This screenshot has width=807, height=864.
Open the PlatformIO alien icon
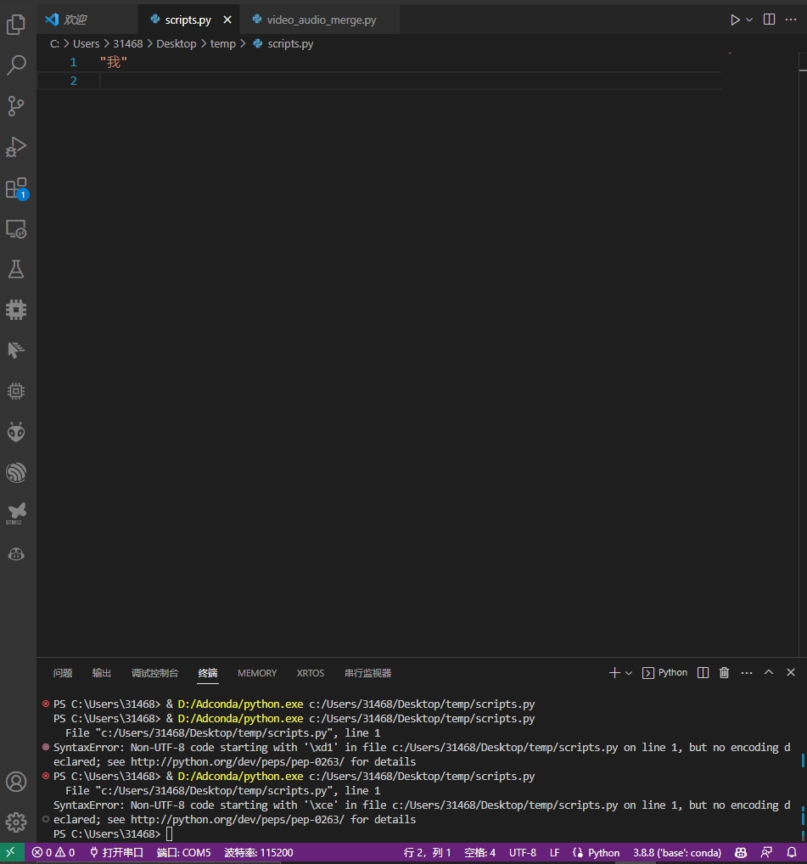(x=16, y=432)
